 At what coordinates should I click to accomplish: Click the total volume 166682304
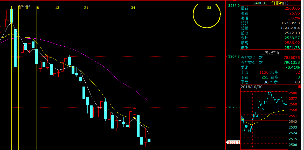[x=289, y=28]
